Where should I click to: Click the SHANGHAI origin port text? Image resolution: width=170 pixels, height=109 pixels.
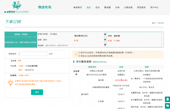click(x=12, y=42)
